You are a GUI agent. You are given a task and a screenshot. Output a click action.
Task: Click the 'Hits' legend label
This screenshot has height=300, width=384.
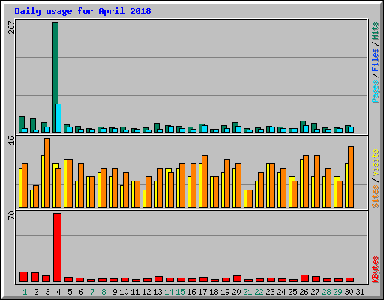point(376,31)
